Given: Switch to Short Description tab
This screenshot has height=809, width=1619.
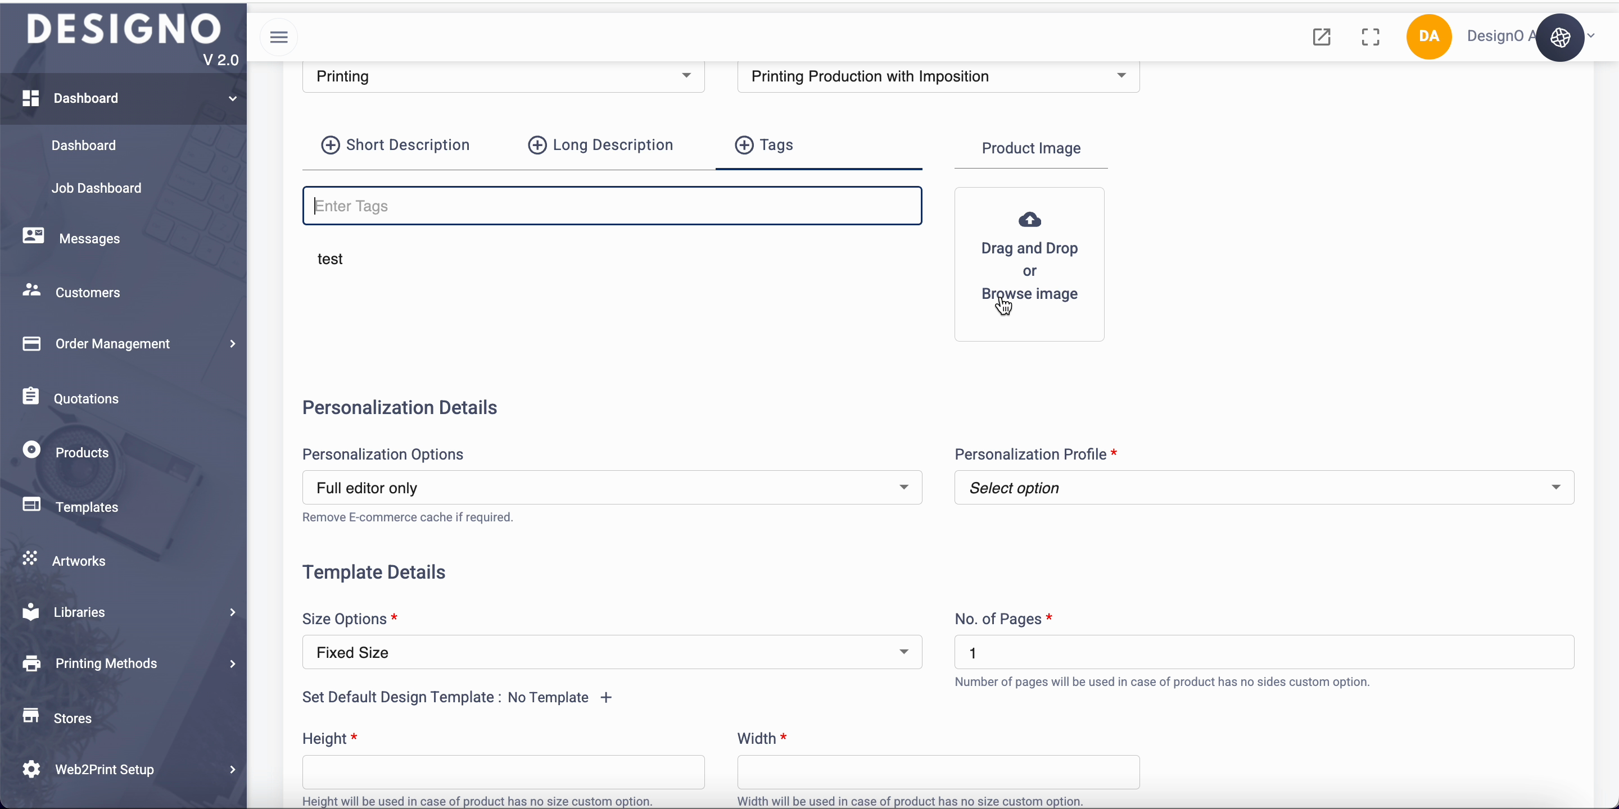Looking at the screenshot, I should pos(395,145).
